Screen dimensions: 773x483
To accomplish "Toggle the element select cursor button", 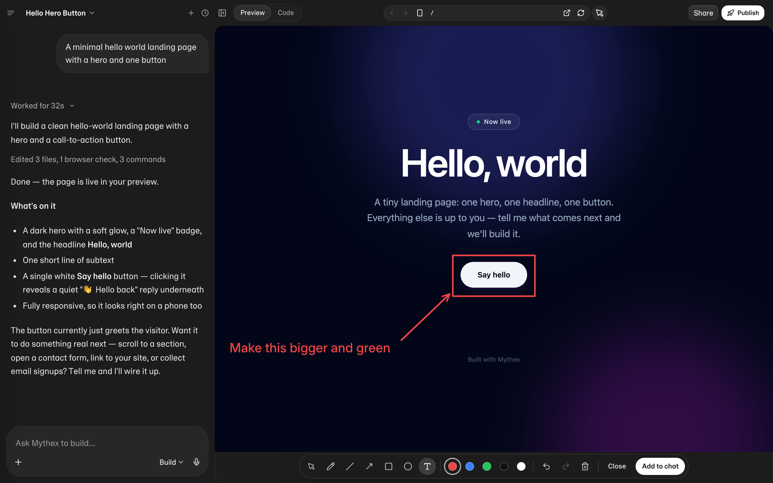I will (x=600, y=13).
